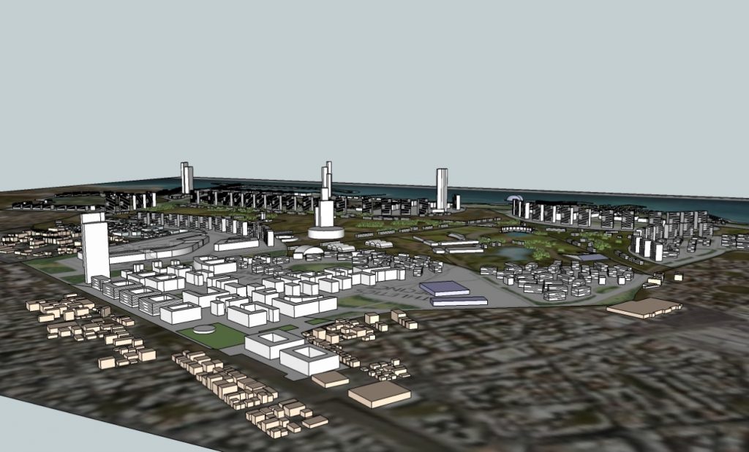The image size is (749, 452).
Task: Select the large flat tan building at bottom
Action: 380,394
